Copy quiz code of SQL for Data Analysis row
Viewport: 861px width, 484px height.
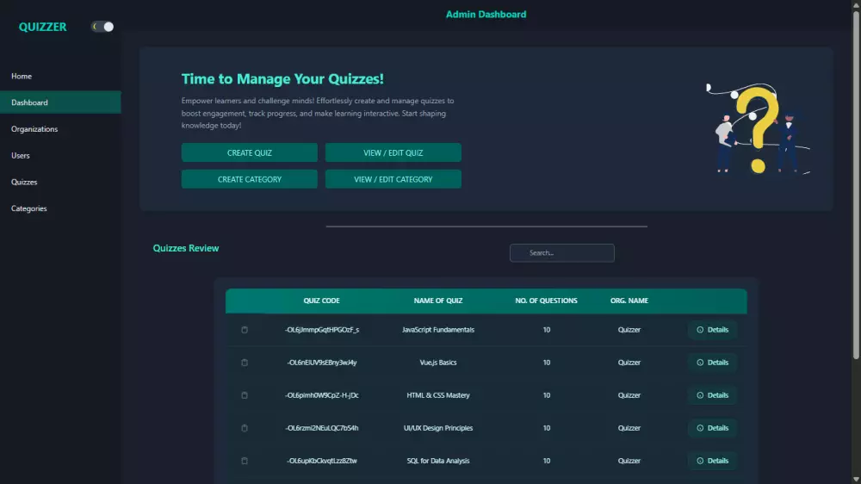pyautogui.click(x=245, y=461)
